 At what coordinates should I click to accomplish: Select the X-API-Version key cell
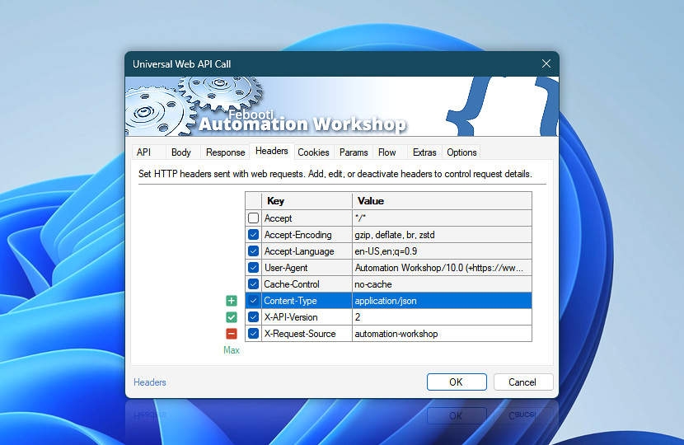[307, 317]
